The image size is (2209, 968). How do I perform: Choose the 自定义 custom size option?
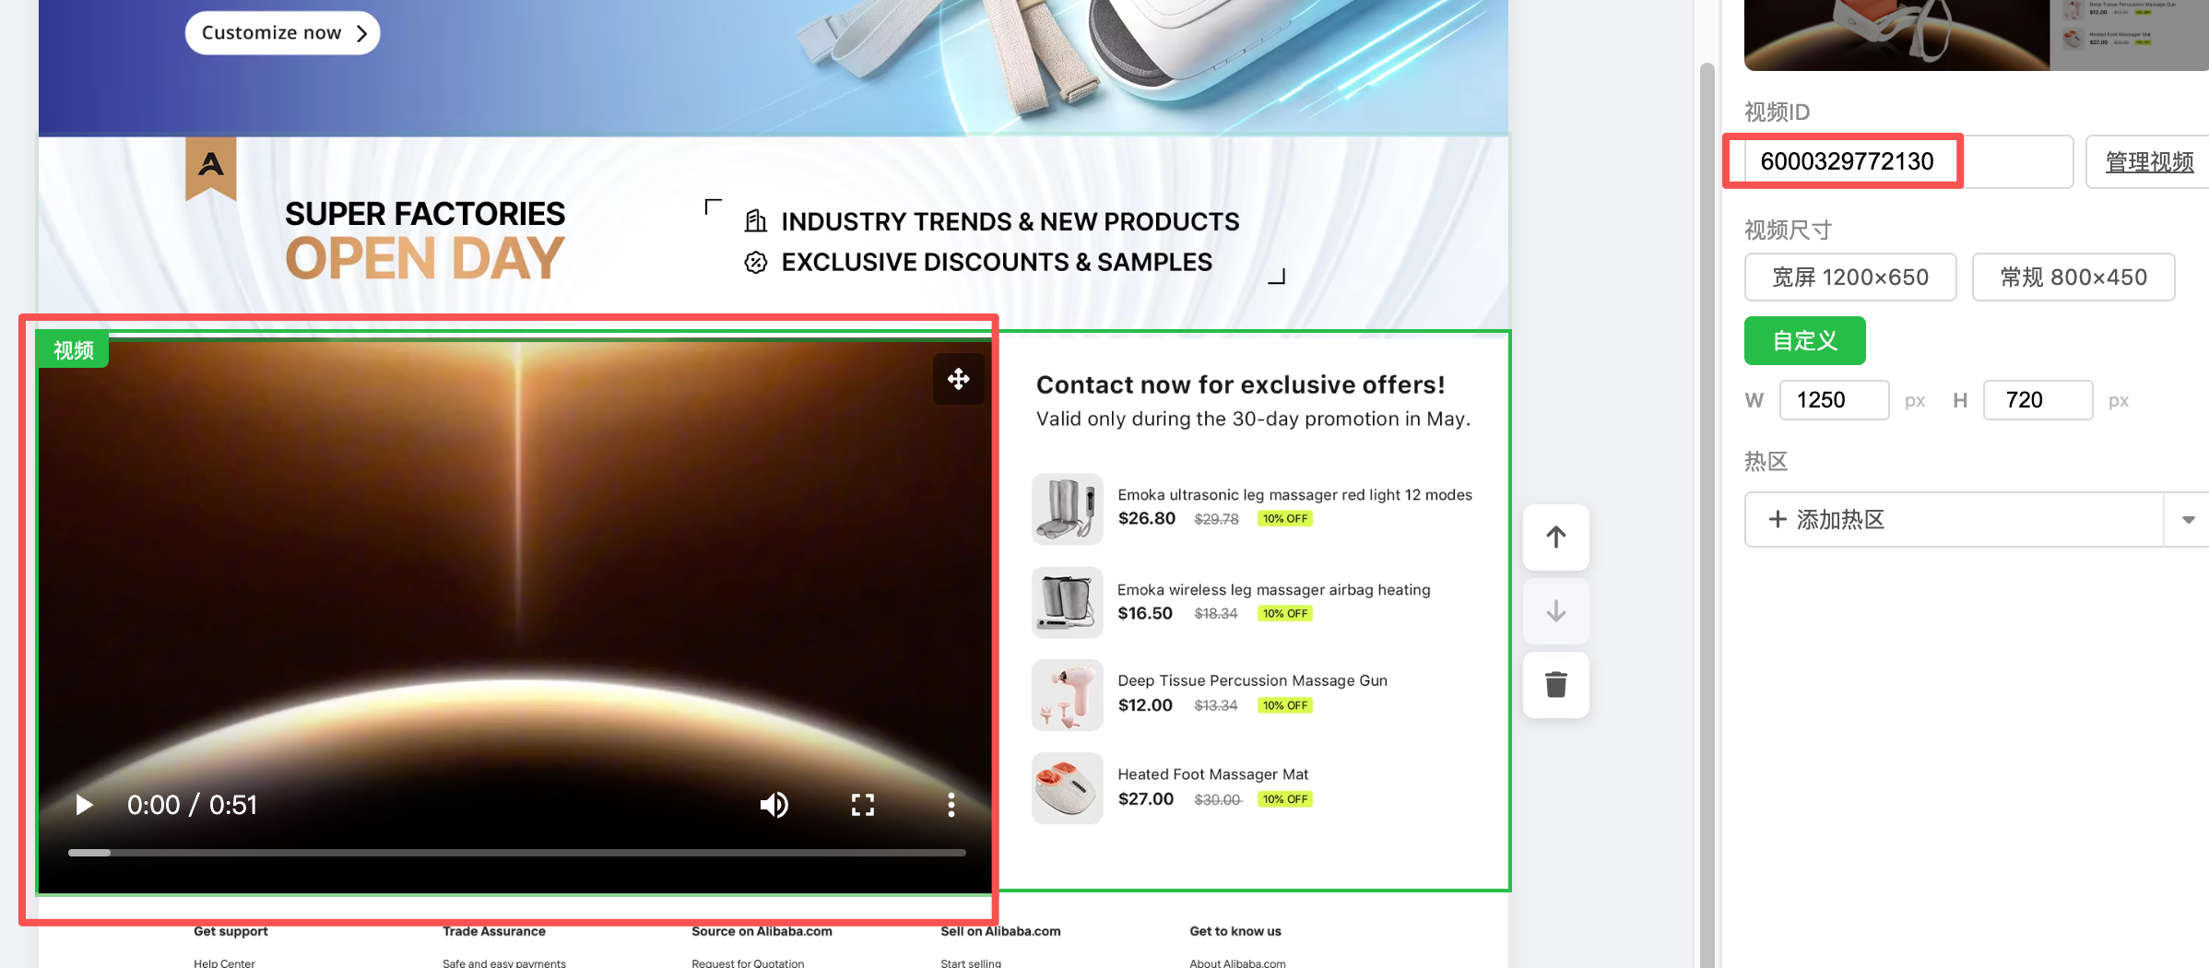click(1805, 341)
